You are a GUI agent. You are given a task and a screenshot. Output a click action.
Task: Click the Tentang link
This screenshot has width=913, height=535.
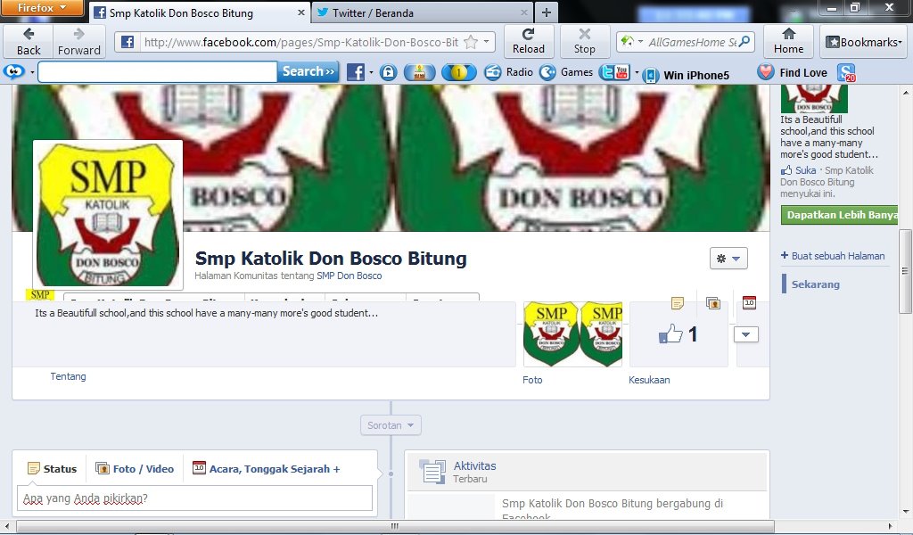pos(68,376)
